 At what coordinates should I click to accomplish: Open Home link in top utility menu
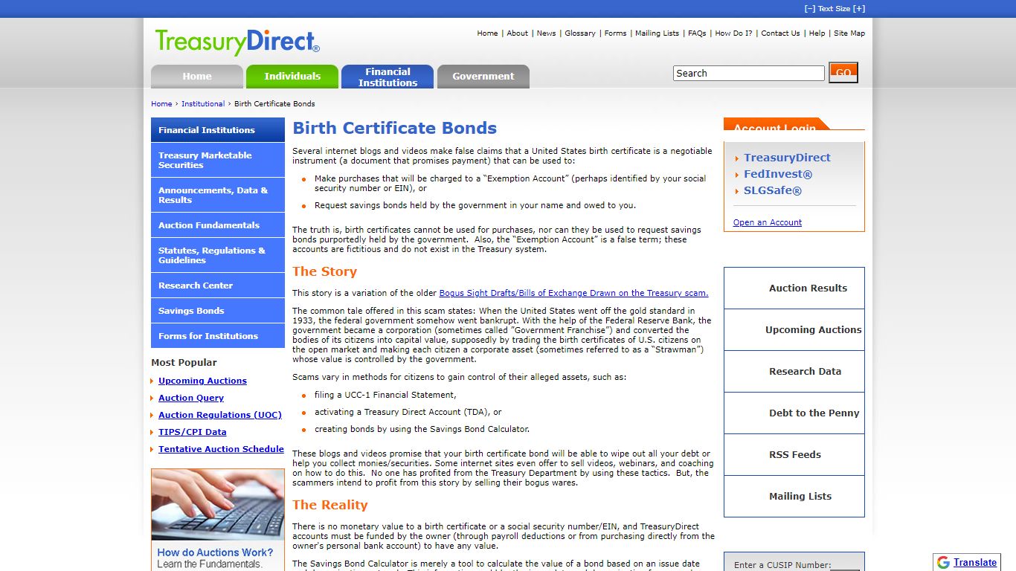coord(487,33)
